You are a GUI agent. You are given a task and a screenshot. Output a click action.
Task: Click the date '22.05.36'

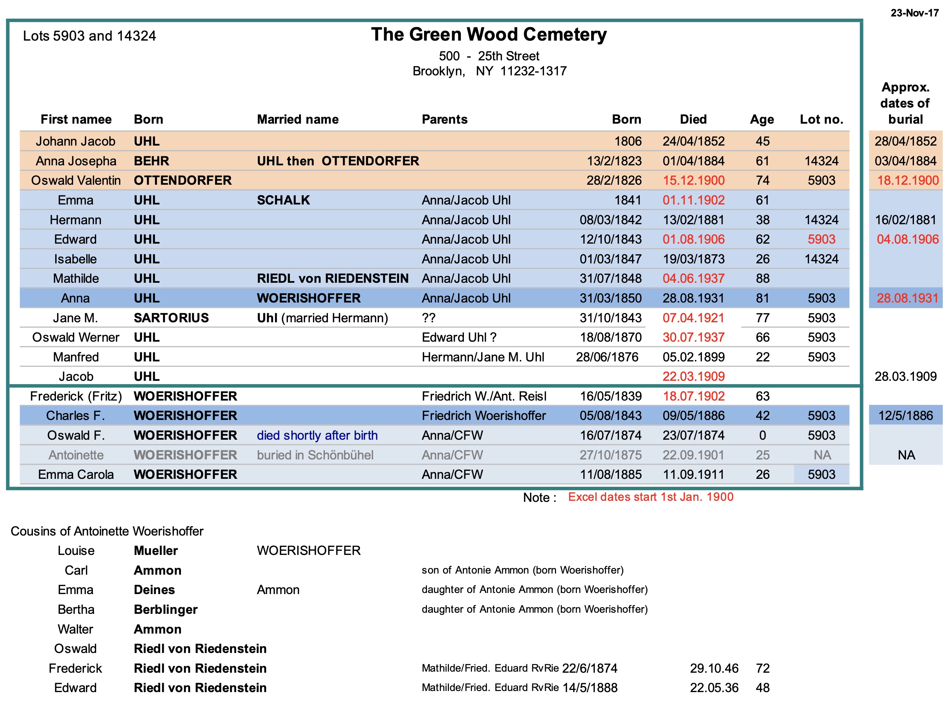click(x=714, y=688)
